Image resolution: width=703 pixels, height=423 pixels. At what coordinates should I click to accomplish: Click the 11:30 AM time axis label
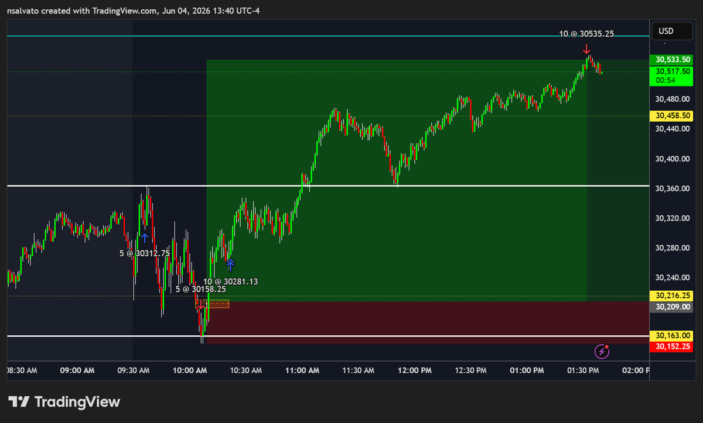358,370
